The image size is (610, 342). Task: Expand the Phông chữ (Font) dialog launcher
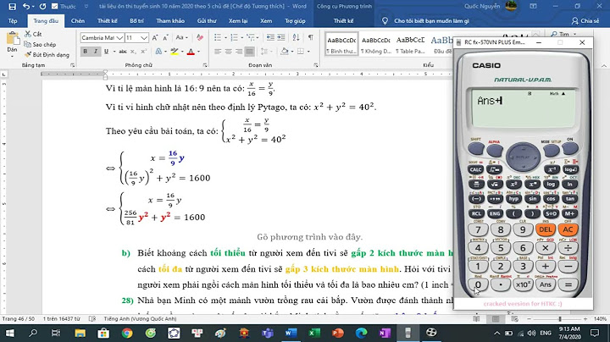tap(205, 65)
